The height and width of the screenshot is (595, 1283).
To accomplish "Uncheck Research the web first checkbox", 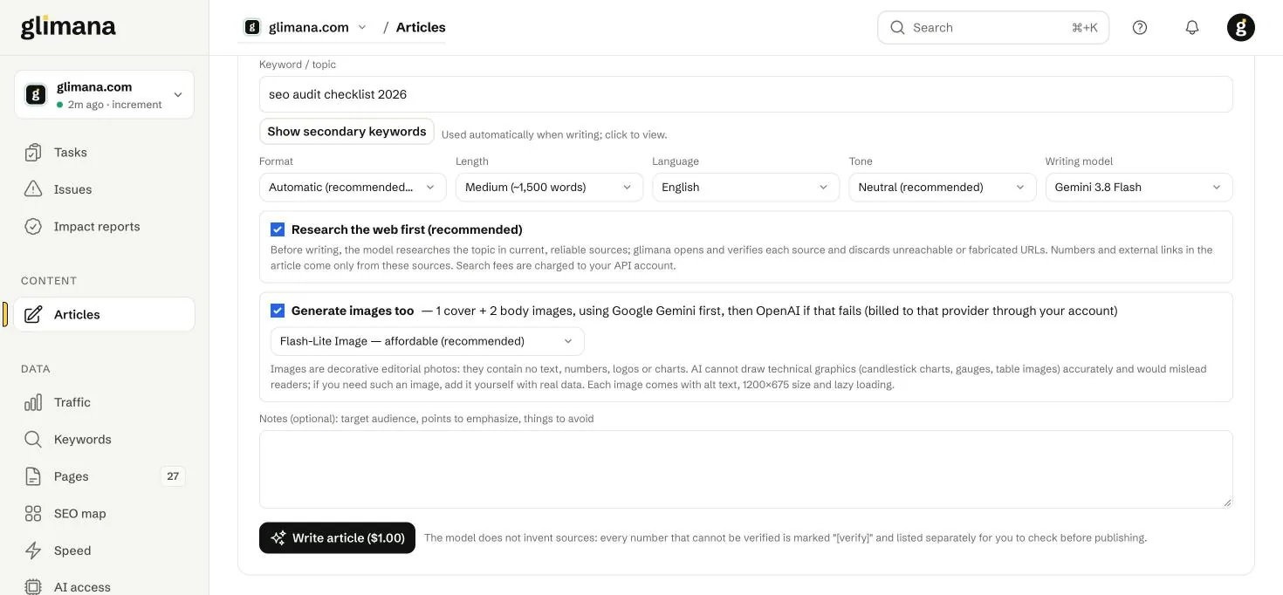I will pyautogui.click(x=278, y=229).
